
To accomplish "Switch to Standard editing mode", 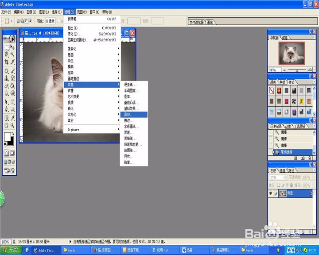I will 7,153.
